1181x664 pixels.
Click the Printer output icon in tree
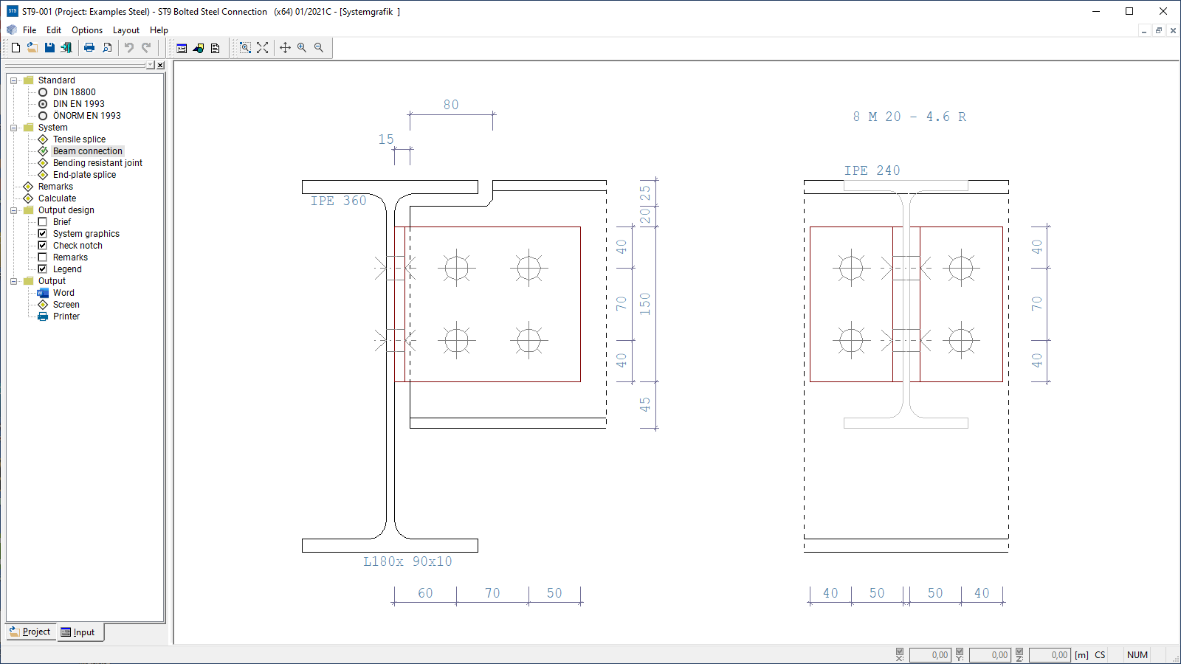43,317
